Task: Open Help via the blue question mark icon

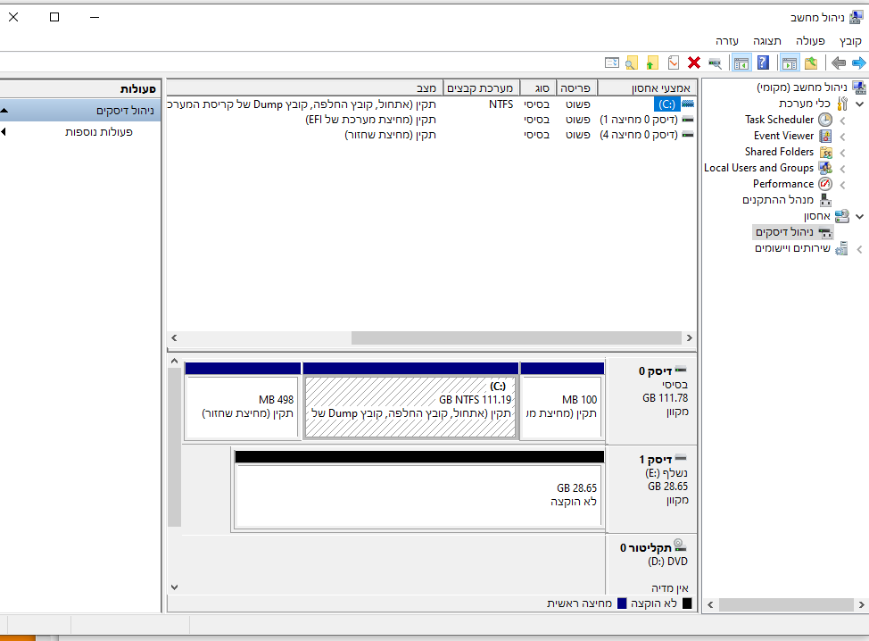Action: coord(763,63)
